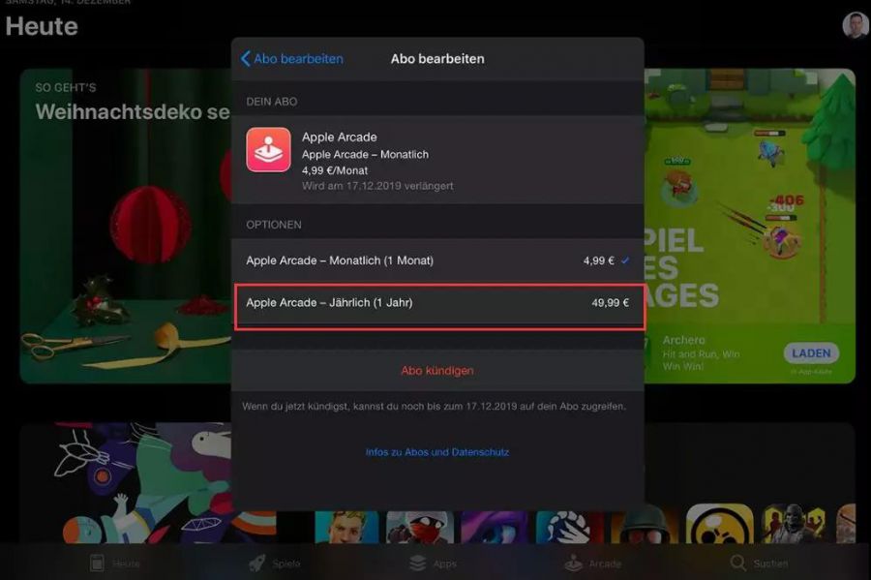Switch to the Apps tab
This screenshot has width=871, height=580.
434,564
